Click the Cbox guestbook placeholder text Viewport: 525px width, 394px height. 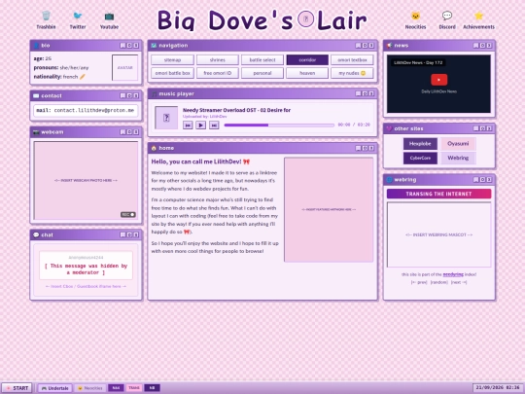(86, 286)
